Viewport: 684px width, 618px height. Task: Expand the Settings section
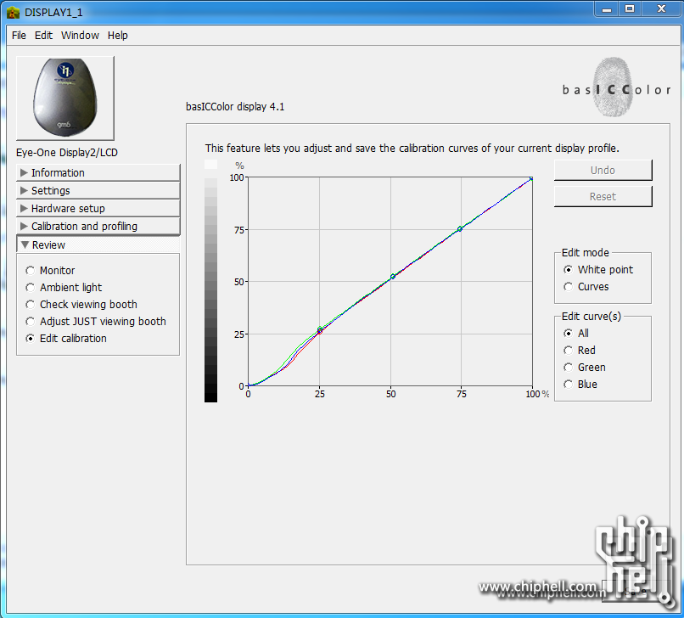[98, 191]
